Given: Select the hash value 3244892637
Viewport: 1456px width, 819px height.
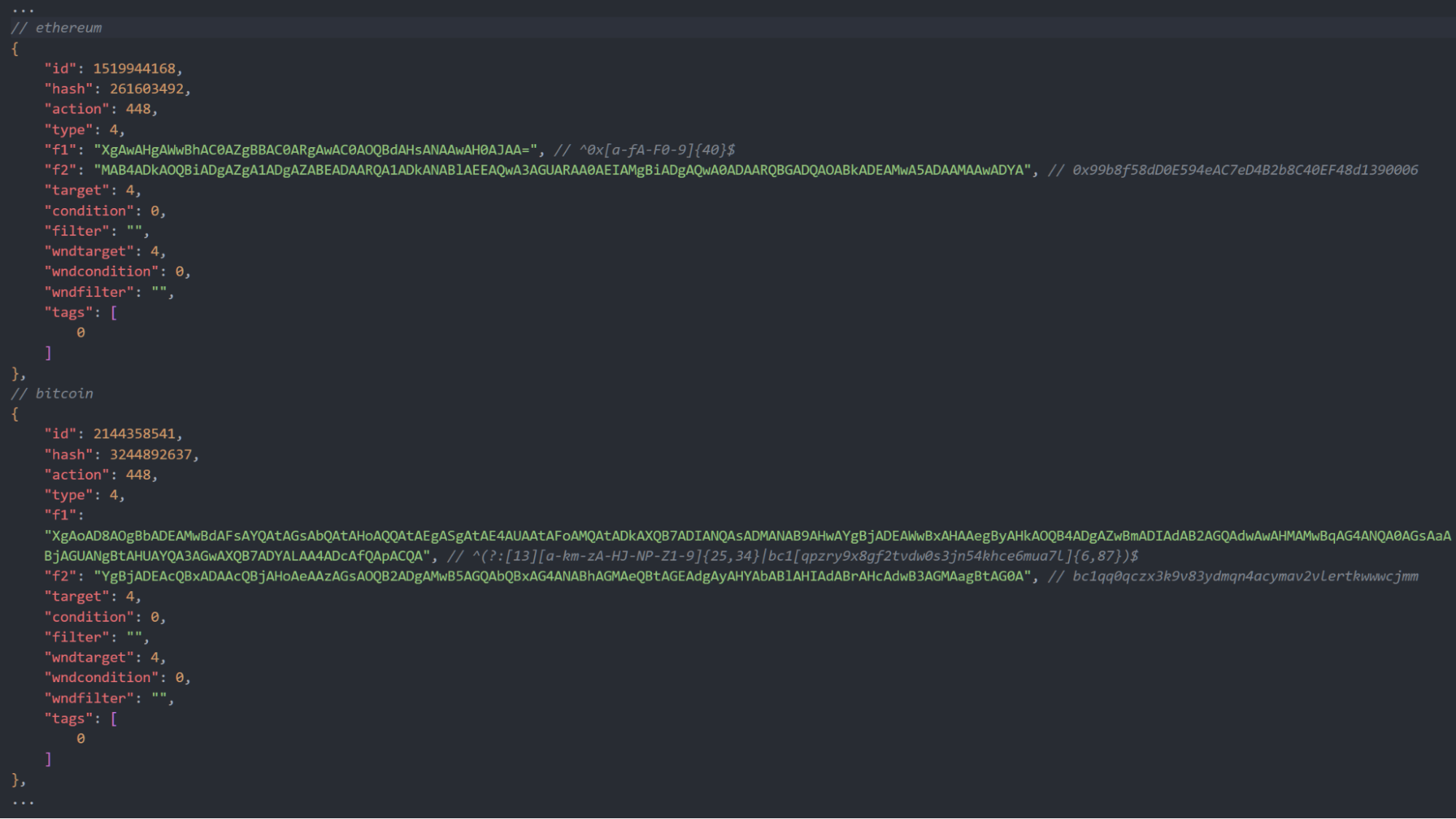Looking at the screenshot, I should [x=151, y=454].
